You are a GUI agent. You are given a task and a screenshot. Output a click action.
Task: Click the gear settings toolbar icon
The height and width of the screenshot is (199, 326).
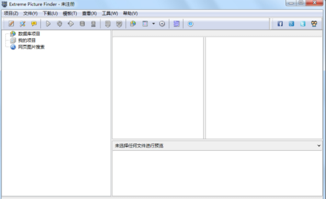pyautogui.click(x=162, y=24)
